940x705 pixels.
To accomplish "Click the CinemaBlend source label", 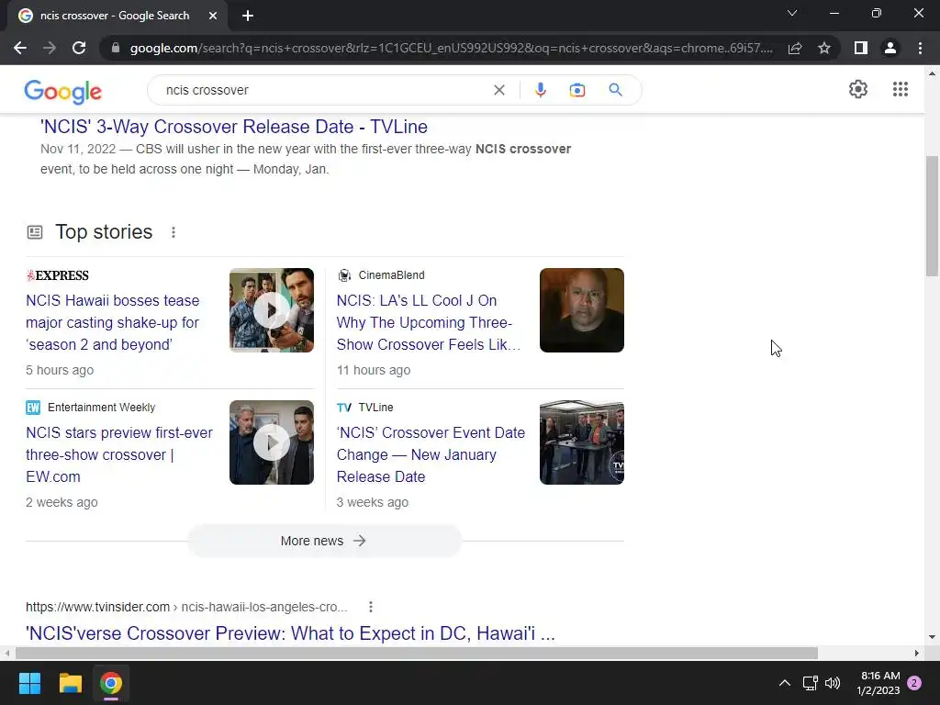I will pos(391,275).
